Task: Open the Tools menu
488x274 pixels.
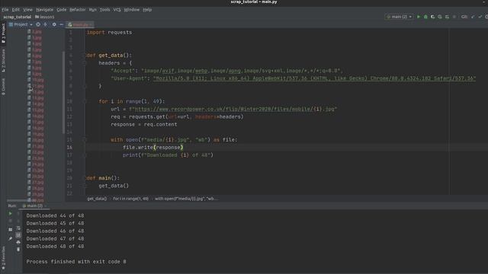Action: [104, 10]
